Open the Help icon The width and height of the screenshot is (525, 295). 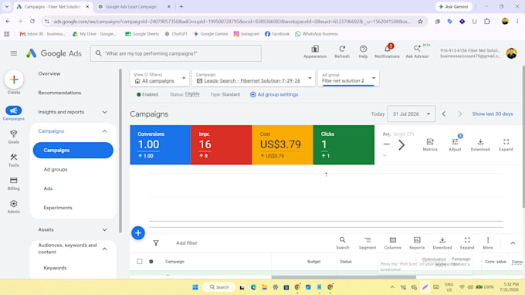pos(363,52)
